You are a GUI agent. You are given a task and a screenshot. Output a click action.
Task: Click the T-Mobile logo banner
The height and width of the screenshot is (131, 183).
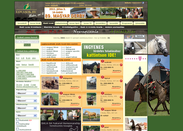(x=136, y=58)
